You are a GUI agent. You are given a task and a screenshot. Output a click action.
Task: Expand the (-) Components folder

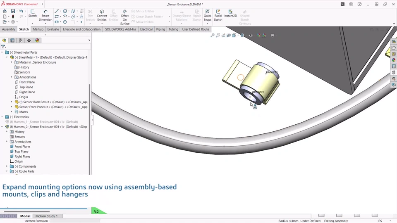tap(7, 166)
